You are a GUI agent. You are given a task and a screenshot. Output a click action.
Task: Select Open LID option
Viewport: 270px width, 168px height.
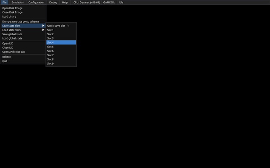[x=23, y=43]
